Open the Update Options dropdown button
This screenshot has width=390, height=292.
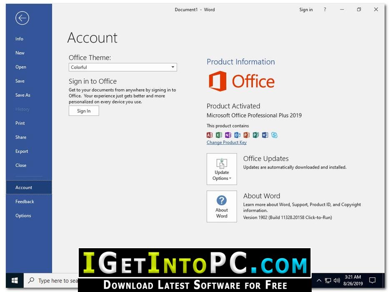(x=222, y=169)
